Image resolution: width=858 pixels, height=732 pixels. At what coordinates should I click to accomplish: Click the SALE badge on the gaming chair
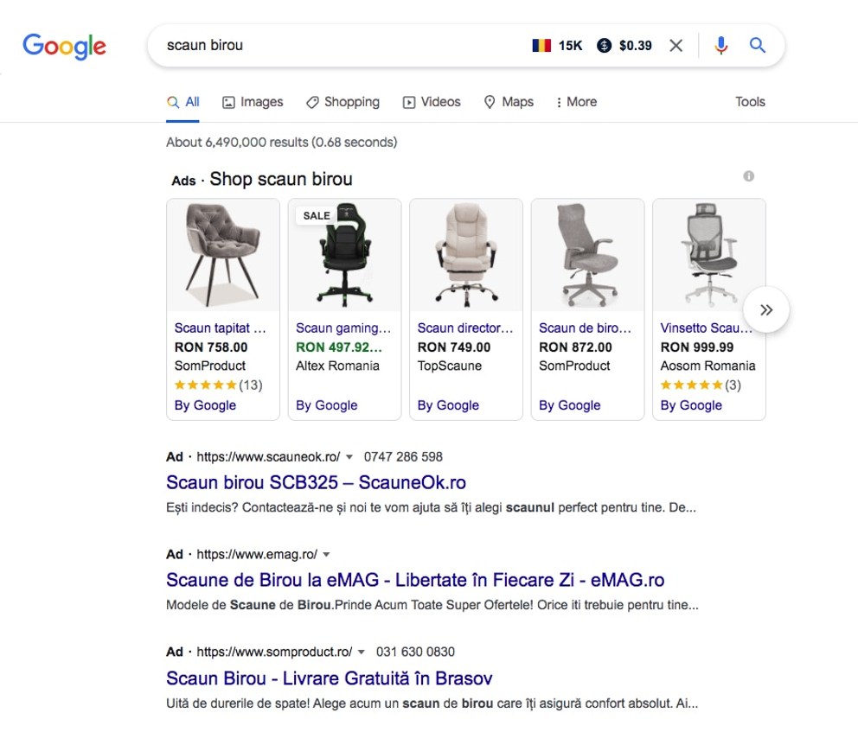pos(317,216)
